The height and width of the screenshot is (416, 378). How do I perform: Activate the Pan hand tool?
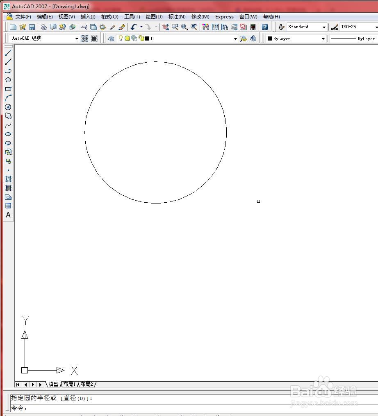point(166,27)
